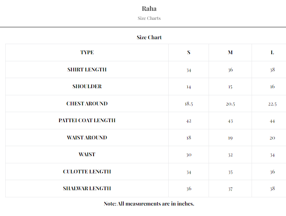
Task: Select the S size column header
Action: [x=189, y=52]
